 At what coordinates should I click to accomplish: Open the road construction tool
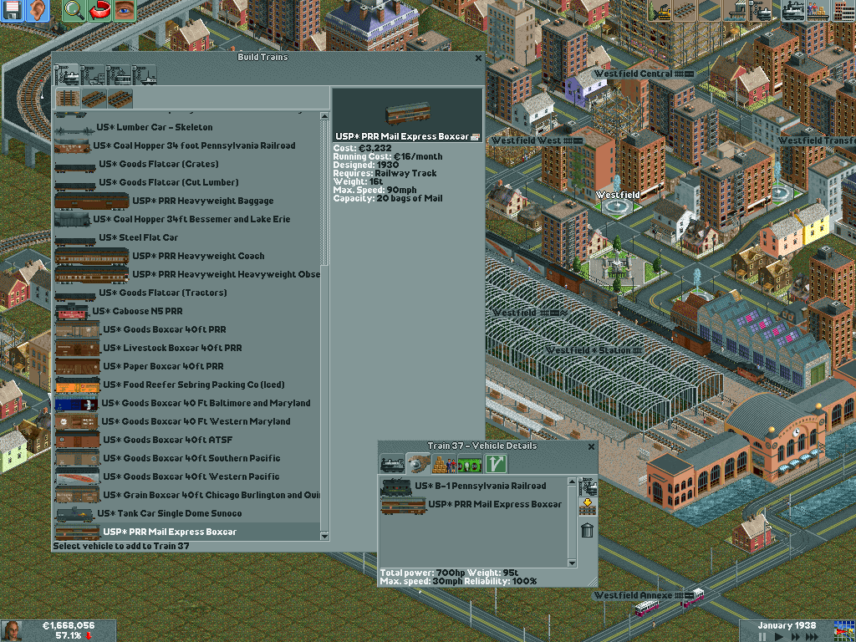click(709, 10)
